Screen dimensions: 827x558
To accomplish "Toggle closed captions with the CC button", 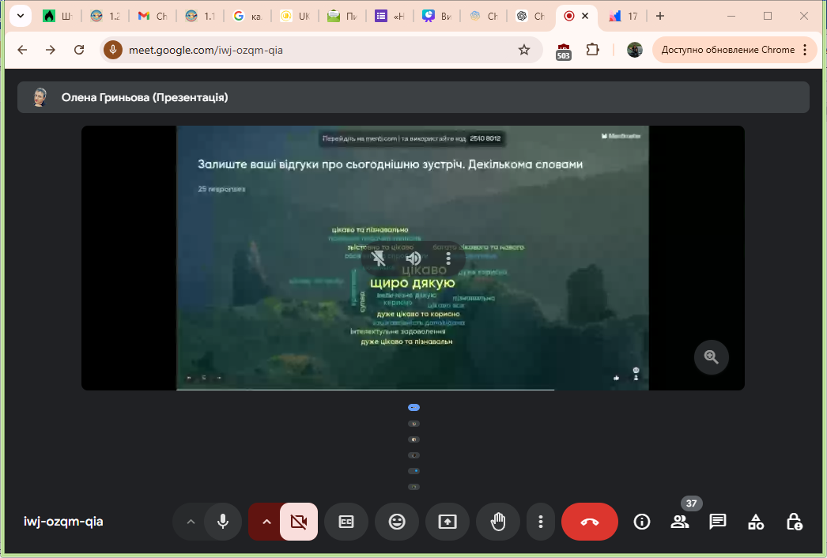I will point(346,522).
